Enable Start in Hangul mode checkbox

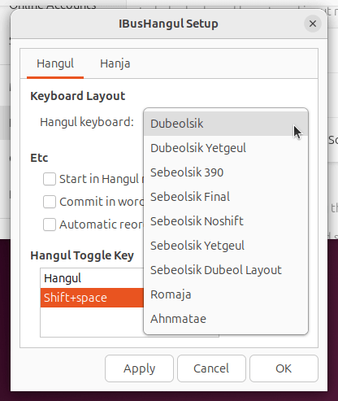(50, 179)
